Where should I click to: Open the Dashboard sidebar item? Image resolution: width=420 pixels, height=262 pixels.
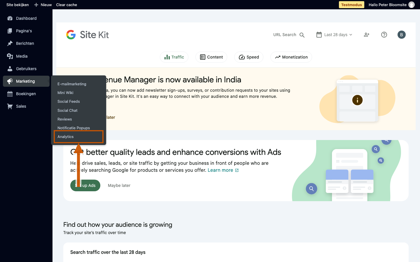[26, 18]
